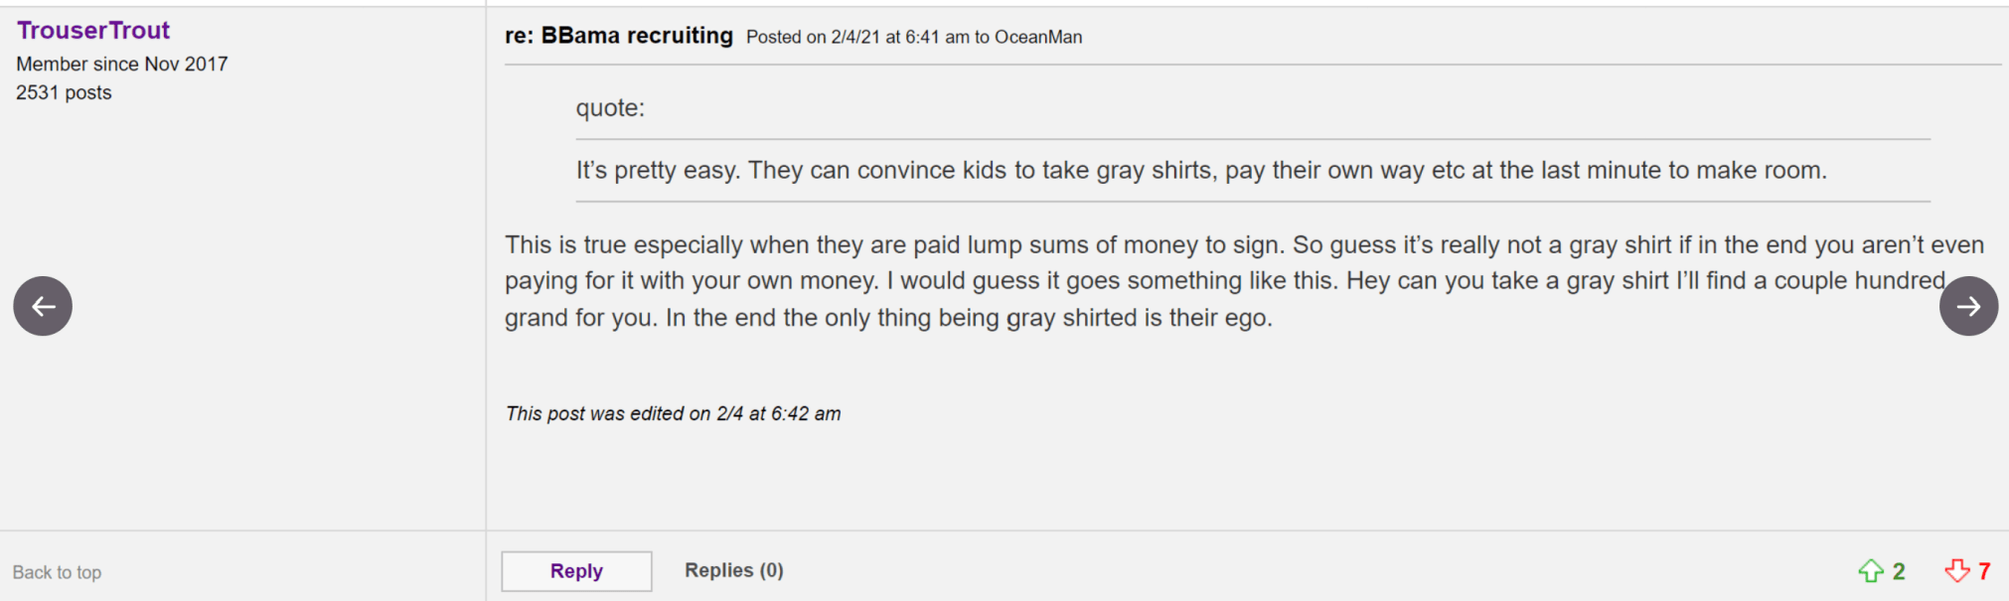
Task: Upvote the post with green arrow
Action: (1870, 571)
